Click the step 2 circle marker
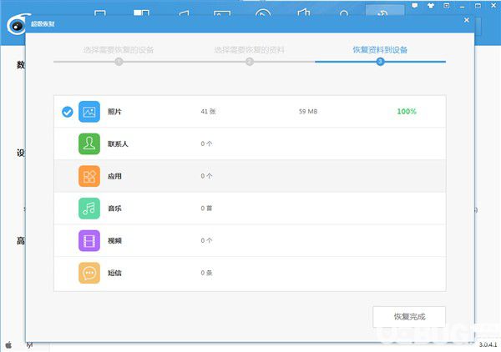This screenshot has height=352, width=501. (x=250, y=62)
